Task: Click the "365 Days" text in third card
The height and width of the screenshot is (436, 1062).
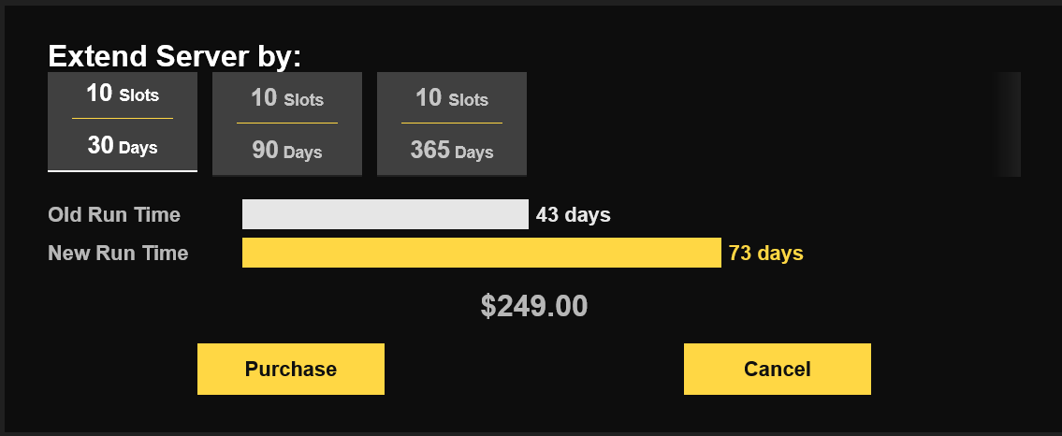Action: coord(452,151)
